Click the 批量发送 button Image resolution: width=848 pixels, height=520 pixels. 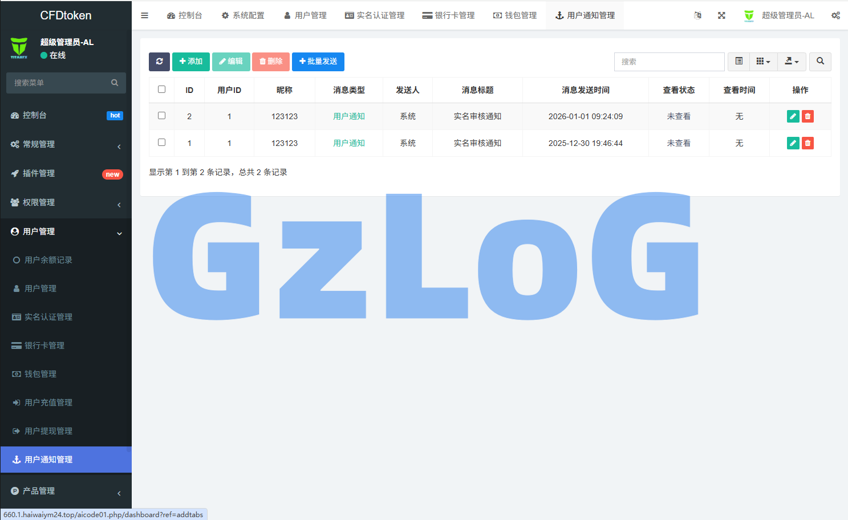coord(318,62)
